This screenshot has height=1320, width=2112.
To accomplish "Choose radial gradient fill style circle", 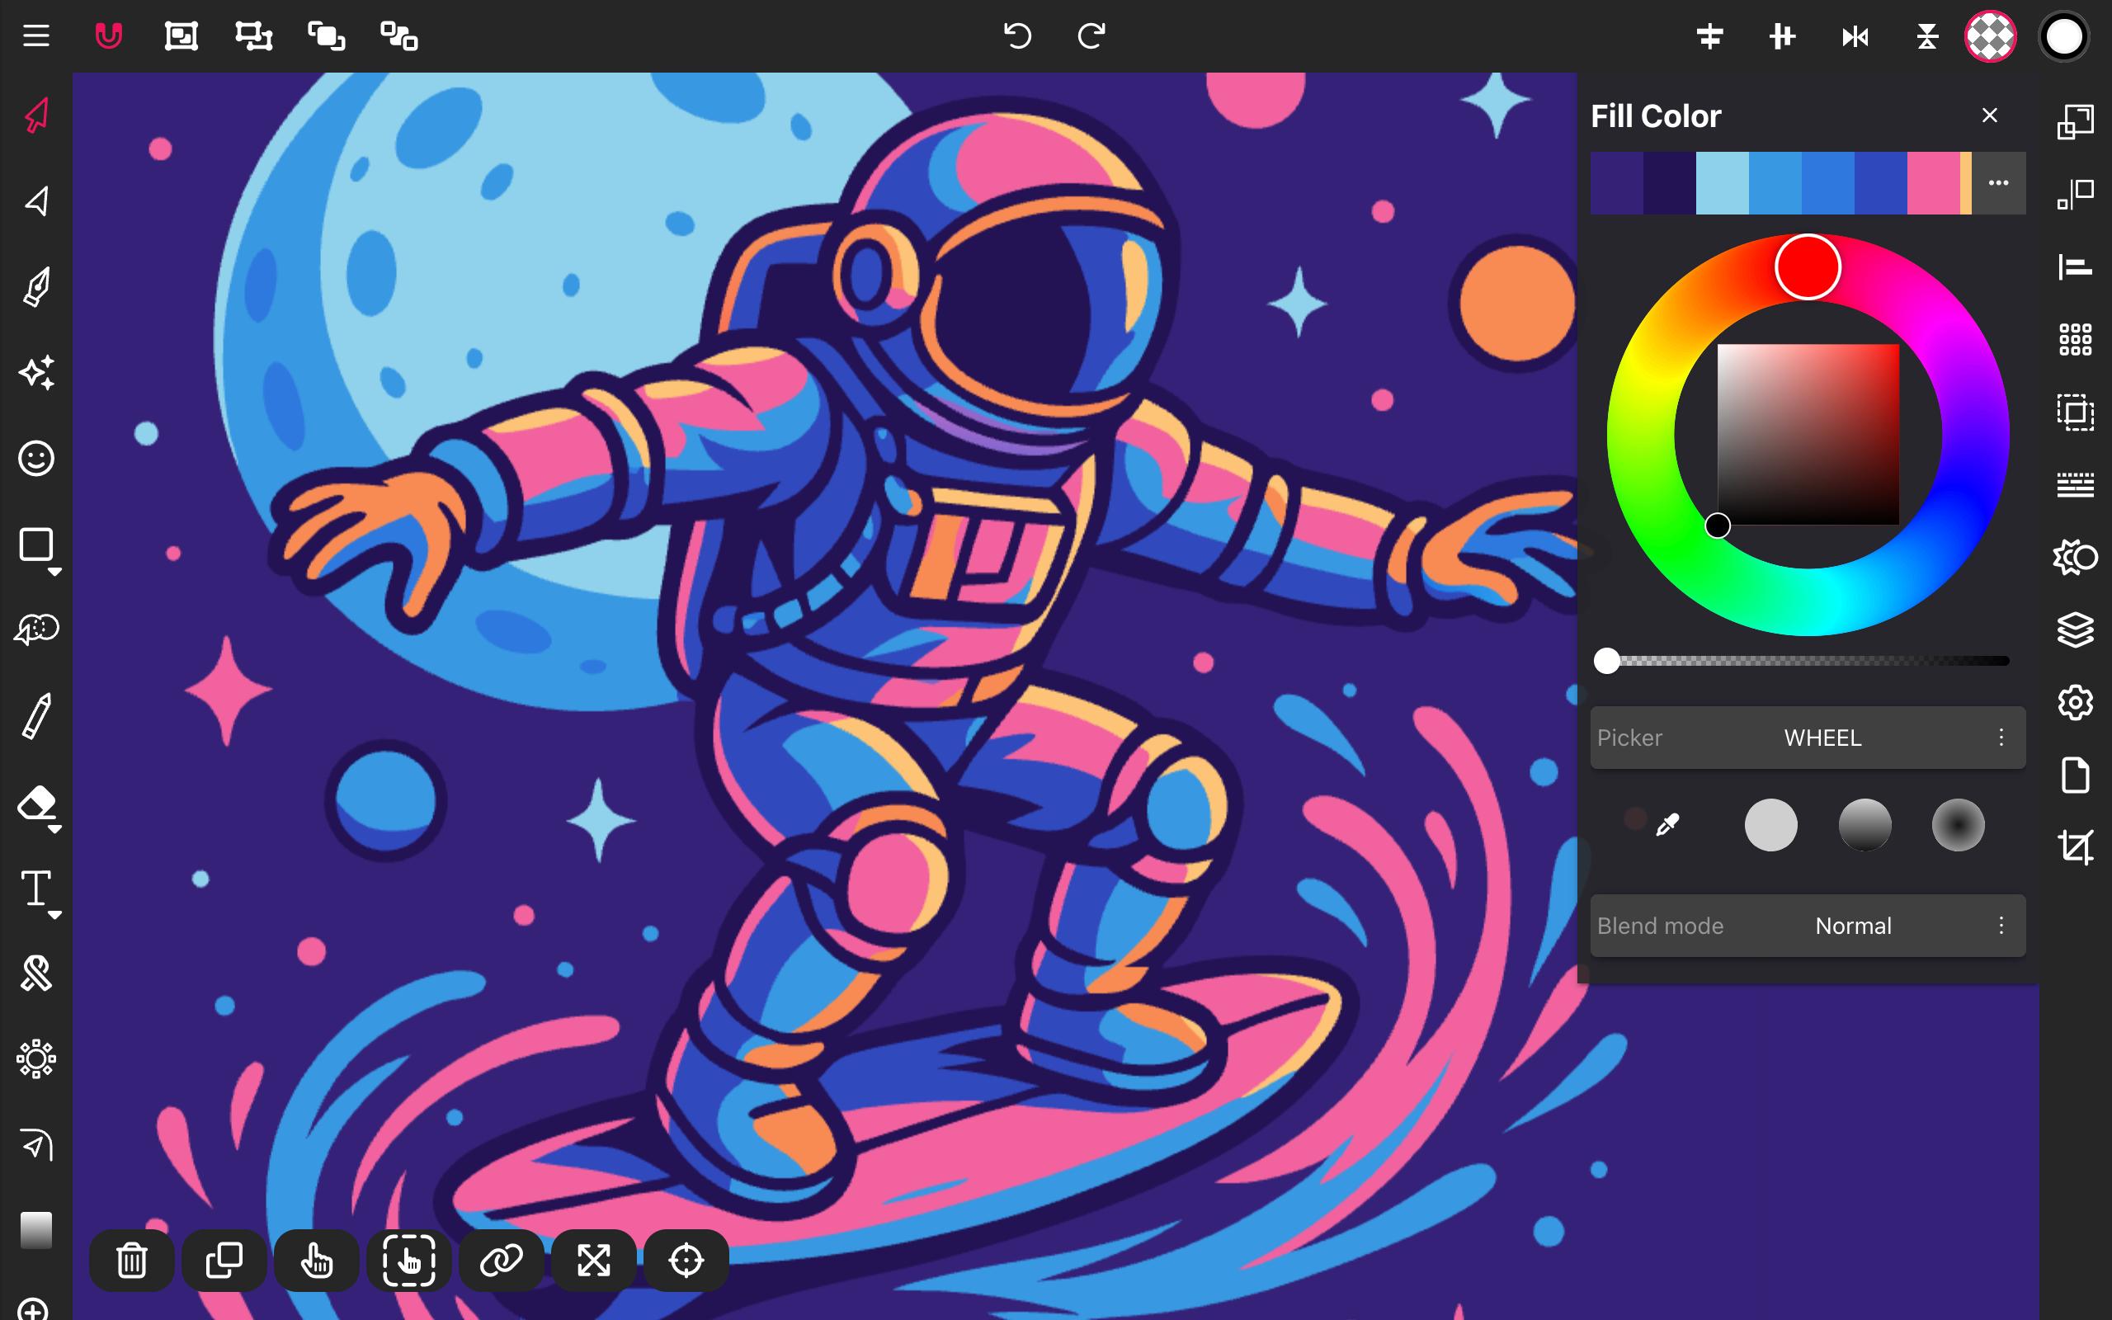I will pos(1958,824).
